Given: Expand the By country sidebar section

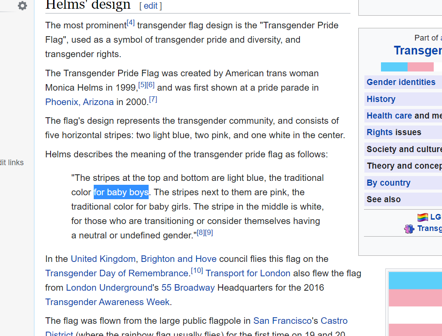Looking at the screenshot, I should pos(403,183).
